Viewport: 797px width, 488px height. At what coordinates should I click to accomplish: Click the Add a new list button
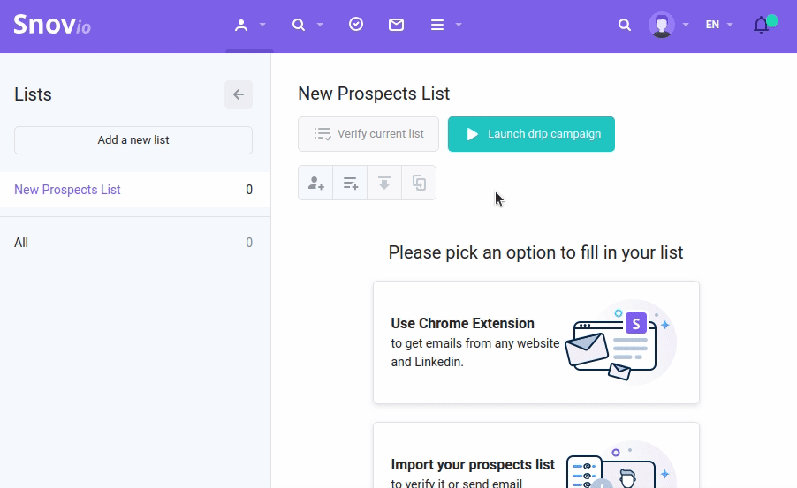pos(133,140)
